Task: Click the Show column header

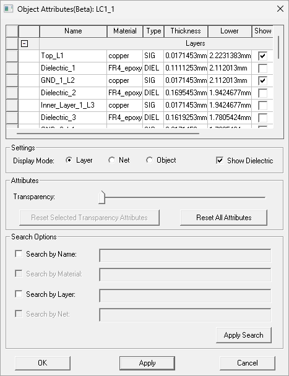Action: click(262, 31)
